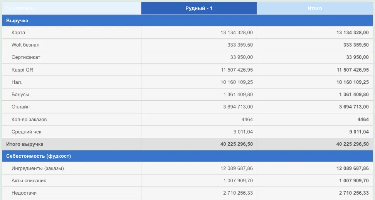Select the Средний чек row label

click(26, 132)
